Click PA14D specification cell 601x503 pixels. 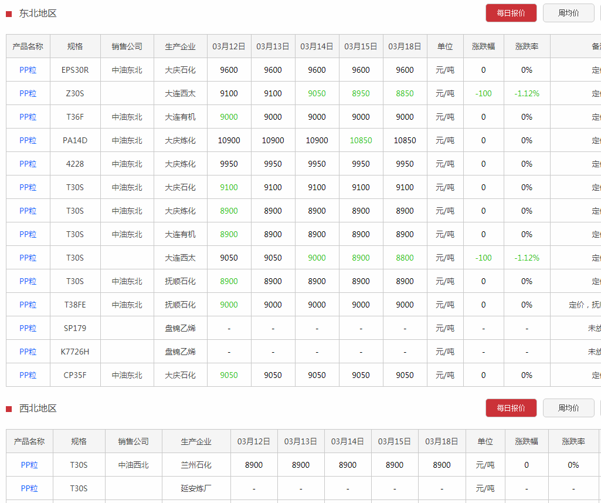click(75, 140)
